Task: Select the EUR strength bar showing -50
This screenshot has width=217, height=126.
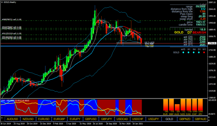Action: click(166, 105)
